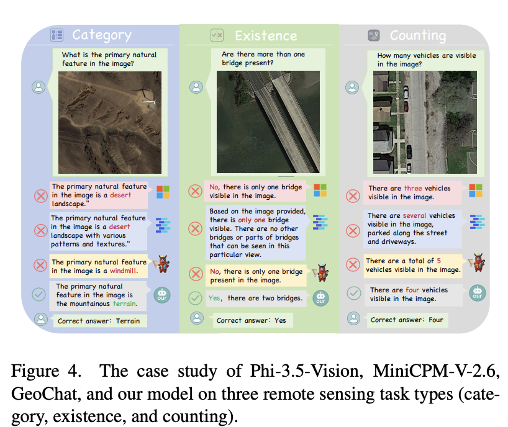Open the aerial street image with parked vehicles
Image resolution: width=508 pixels, height=427 pixels.
[425, 122]
